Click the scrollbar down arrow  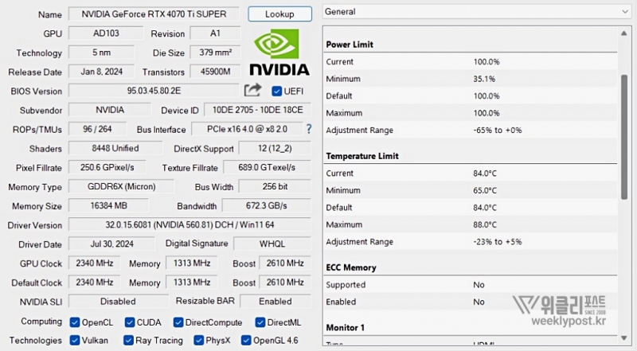[624, 338]
